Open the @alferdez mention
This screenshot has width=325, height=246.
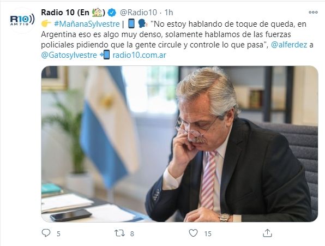[289, 45]
